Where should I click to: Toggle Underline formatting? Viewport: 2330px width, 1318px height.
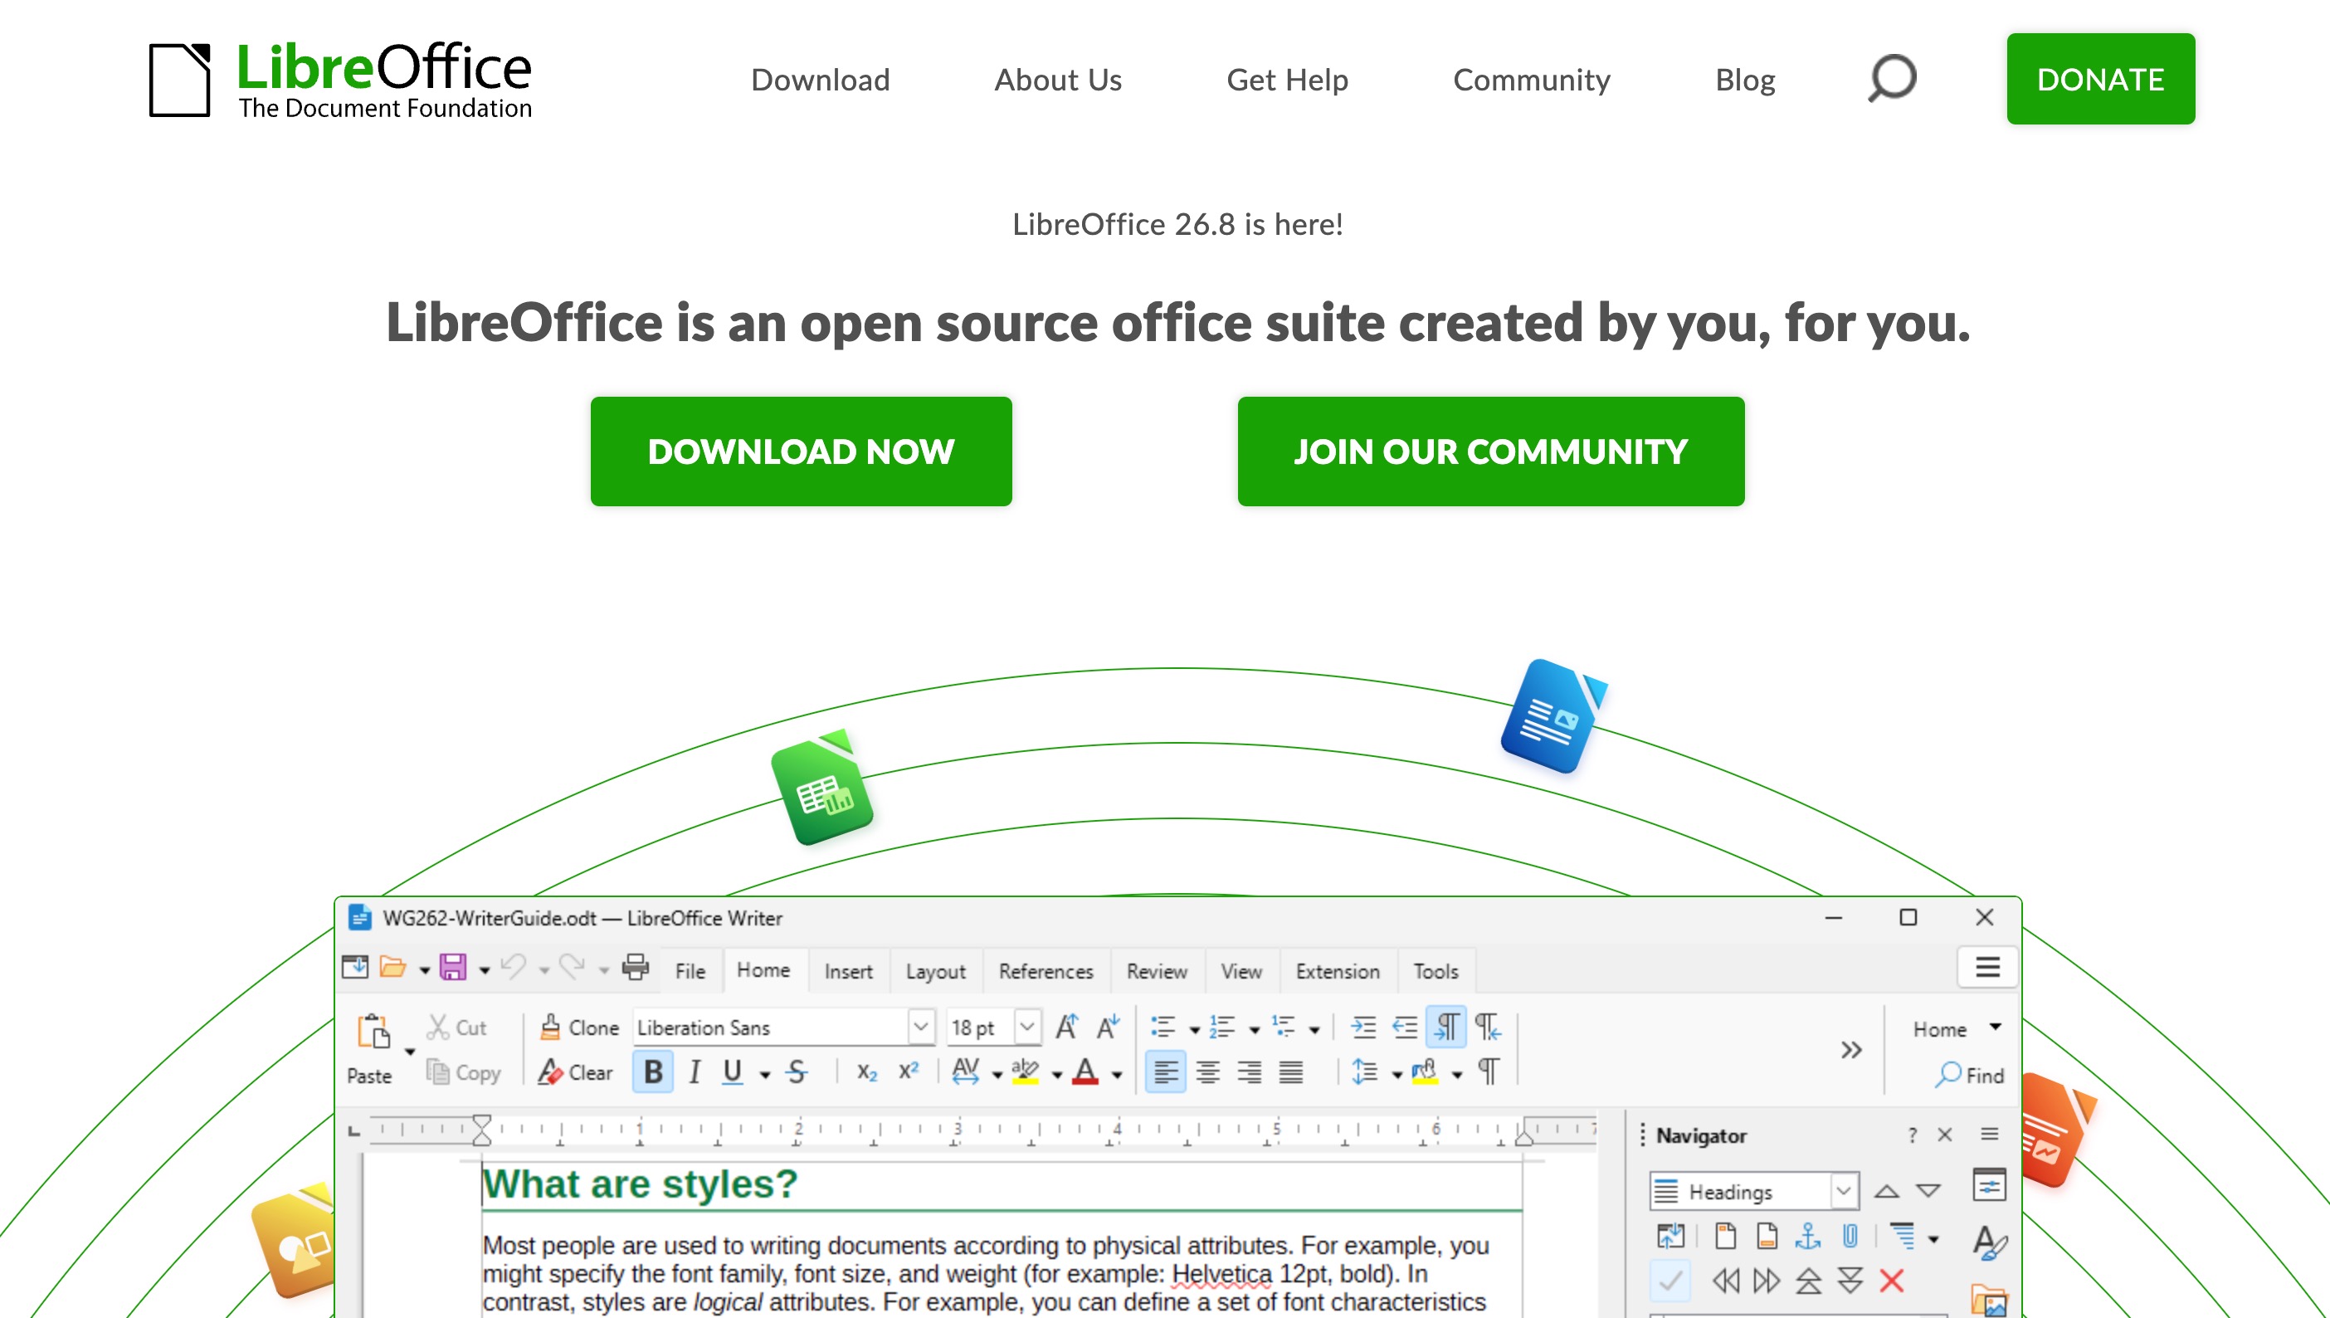[x=732, y=1072]
